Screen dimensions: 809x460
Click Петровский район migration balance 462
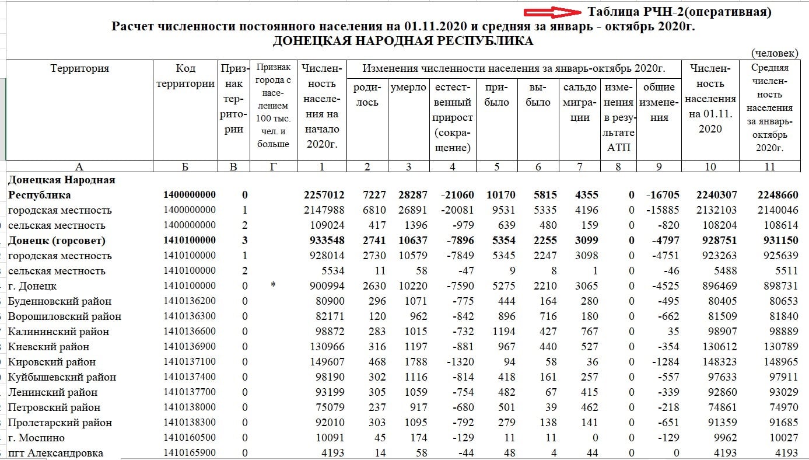[x=589, y=407]
